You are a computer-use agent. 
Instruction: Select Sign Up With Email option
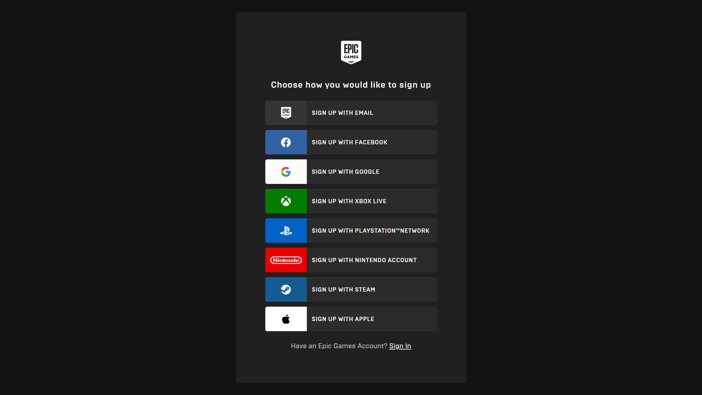[351, 113]
